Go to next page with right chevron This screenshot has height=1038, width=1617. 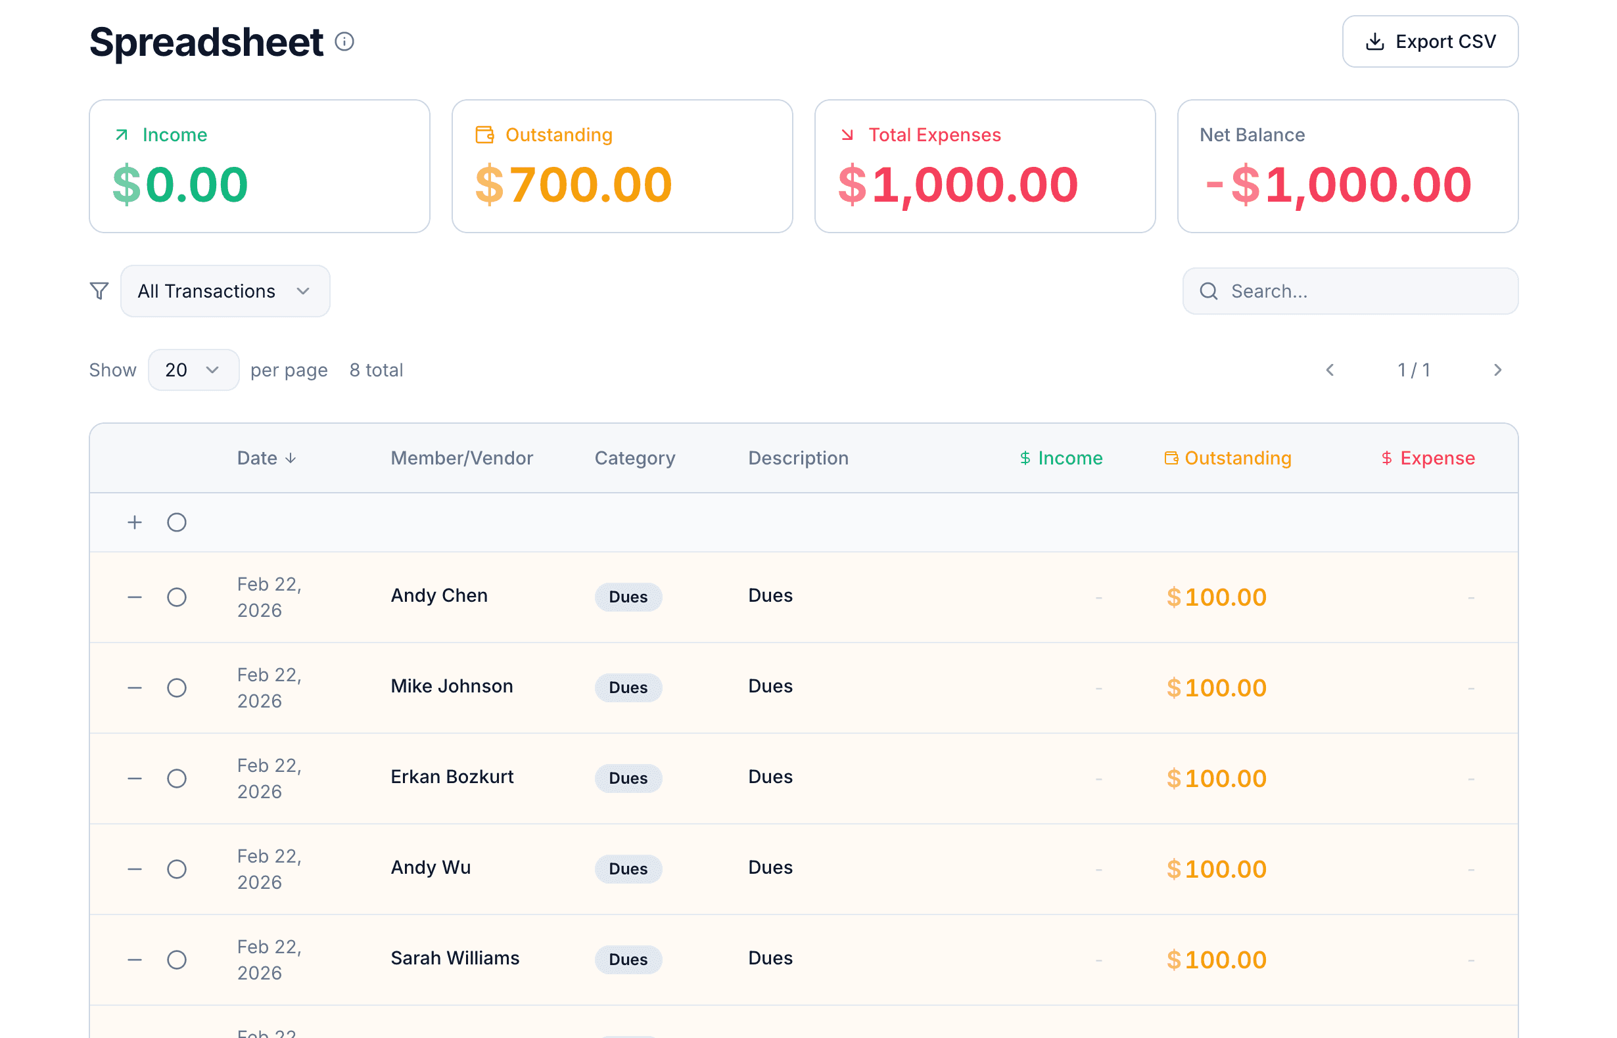point(1497,370)
